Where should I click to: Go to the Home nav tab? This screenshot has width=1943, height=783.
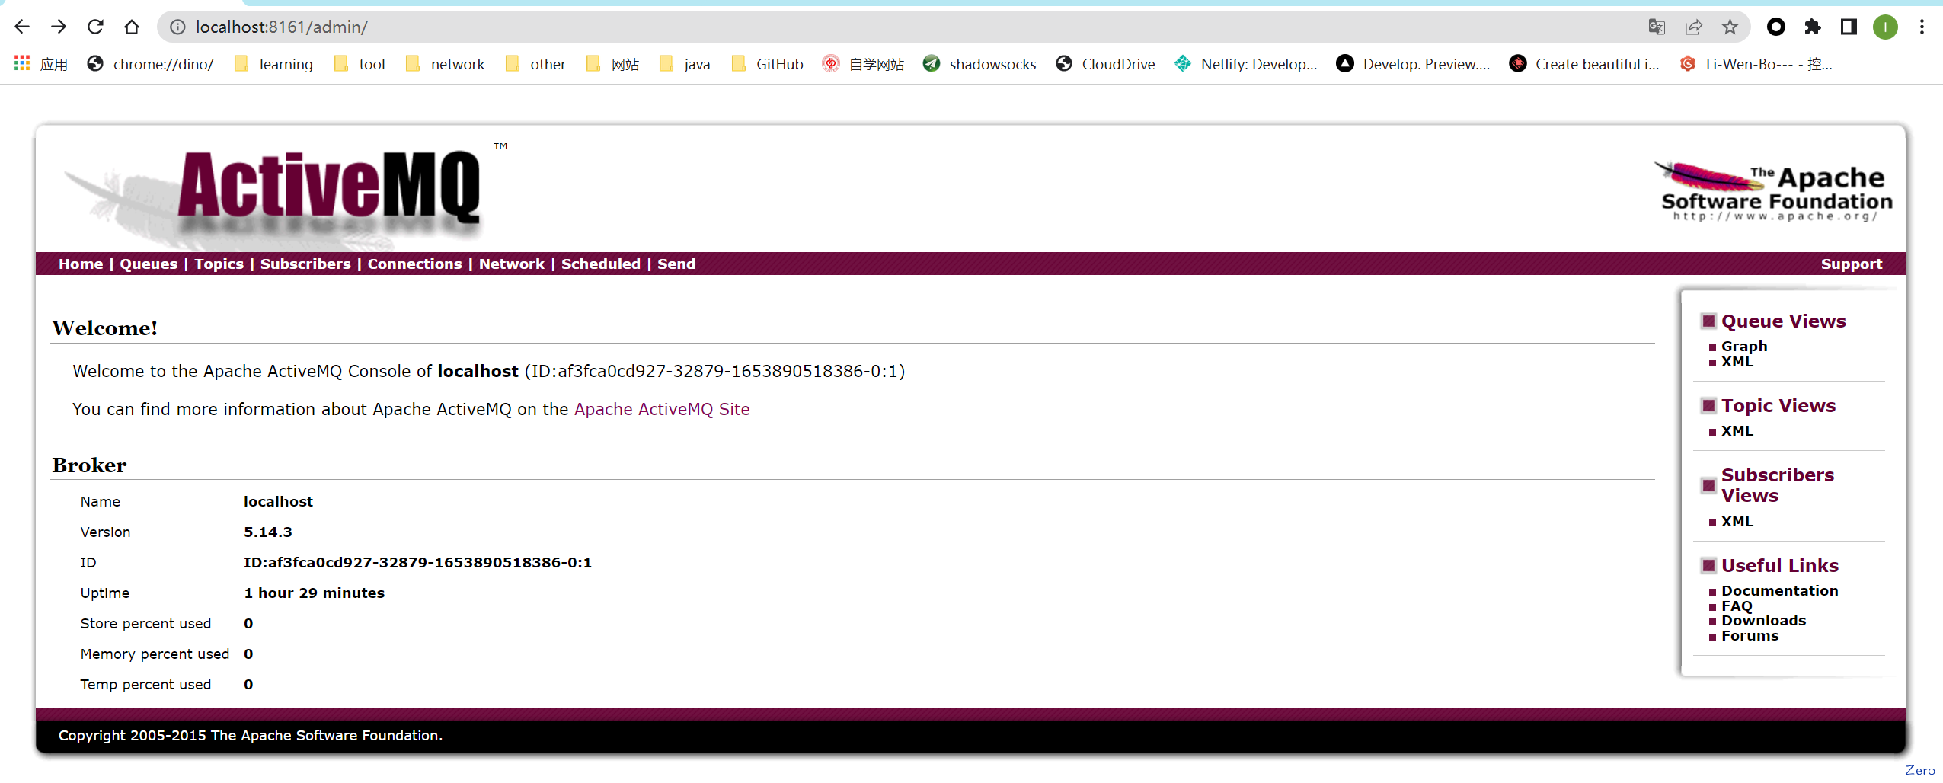point(81,264)
